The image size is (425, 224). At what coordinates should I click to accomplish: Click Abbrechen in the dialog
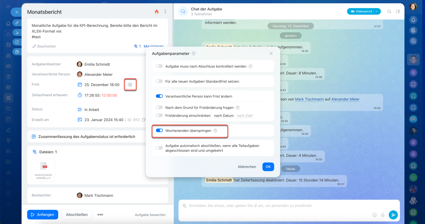tap(247, 167)
